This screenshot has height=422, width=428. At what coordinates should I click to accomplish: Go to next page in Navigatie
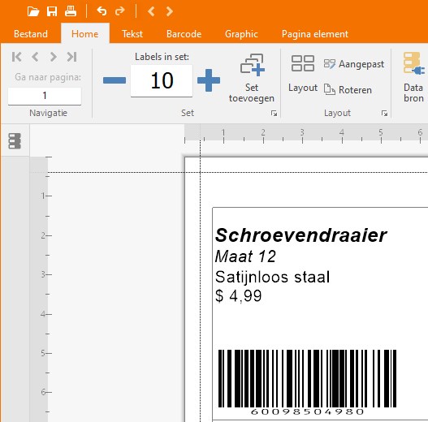click(x=54, y=57)
